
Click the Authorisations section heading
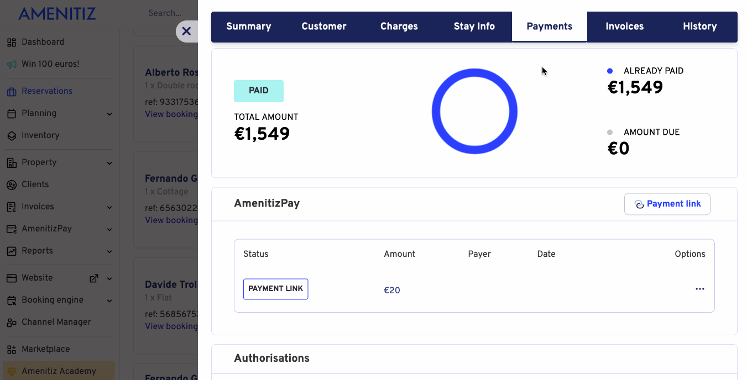272,358
